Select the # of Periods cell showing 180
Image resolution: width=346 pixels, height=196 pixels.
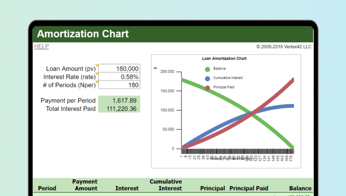pyautogui.click(x=119, y=85)
